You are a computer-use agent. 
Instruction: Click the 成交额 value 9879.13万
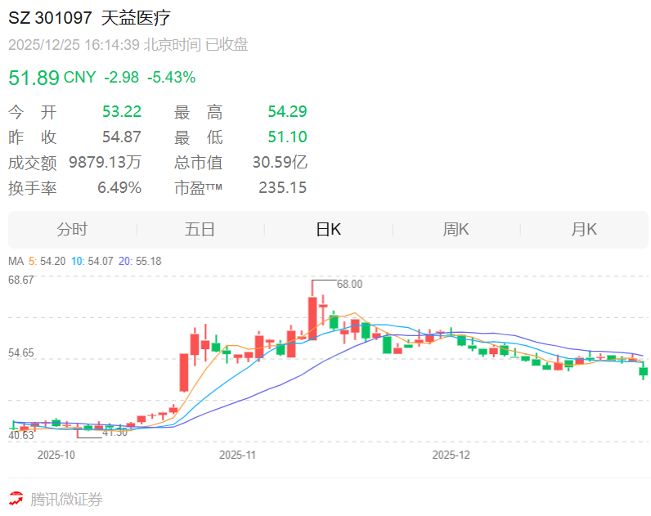pyautogui.click(x=105, y=162)
